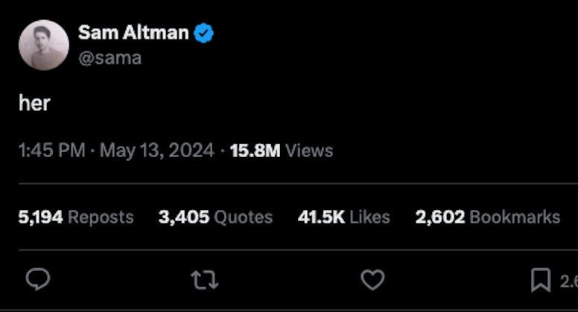Click the Sam Altman display name
This screenshot has width=578, height=312.
[x=133, y=33]
